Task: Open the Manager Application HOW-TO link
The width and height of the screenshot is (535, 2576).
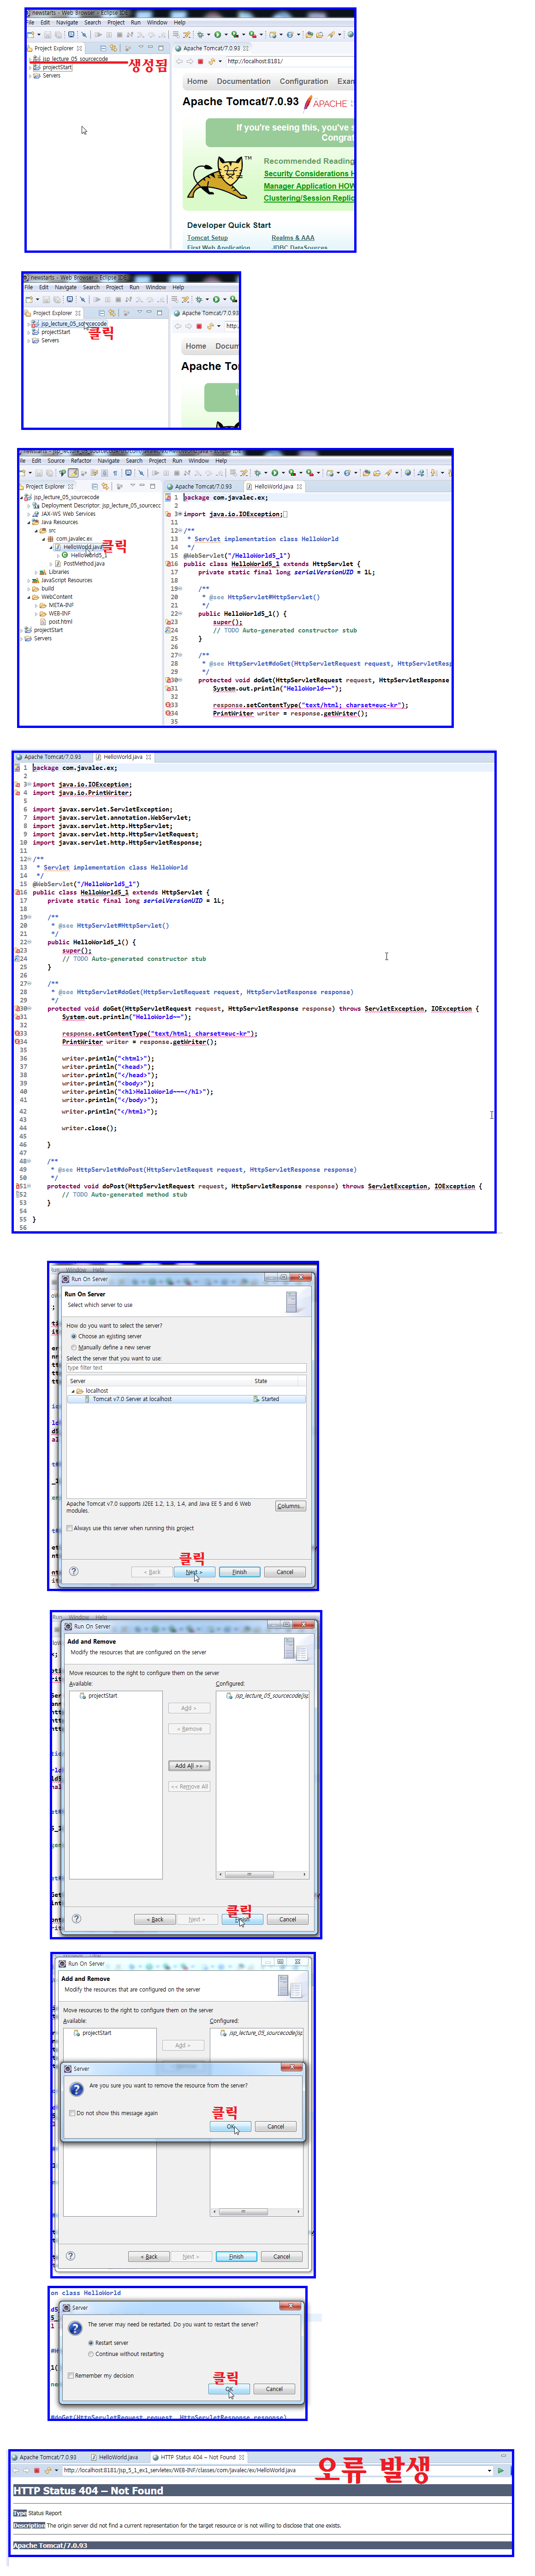Action: (x=308, y=186)
